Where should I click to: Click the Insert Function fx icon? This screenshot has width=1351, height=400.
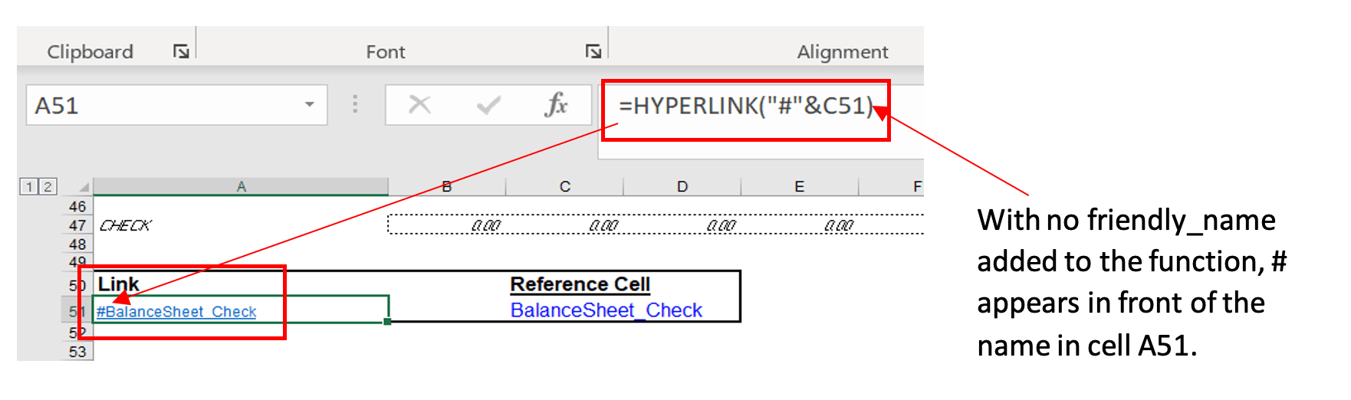[x=556, y=105]
